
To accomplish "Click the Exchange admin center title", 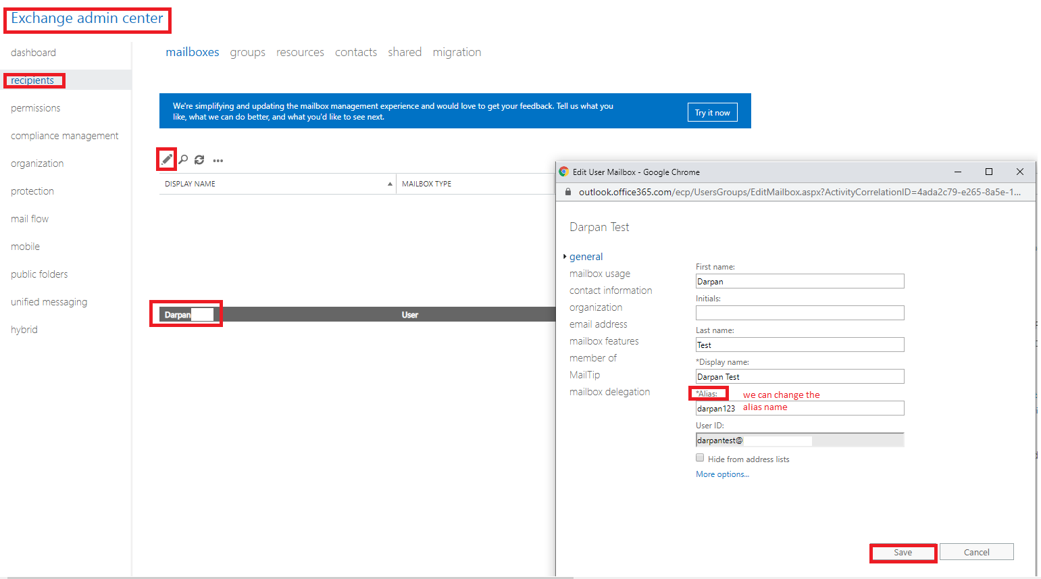I will pyautogui.click(x=87, y=18).
